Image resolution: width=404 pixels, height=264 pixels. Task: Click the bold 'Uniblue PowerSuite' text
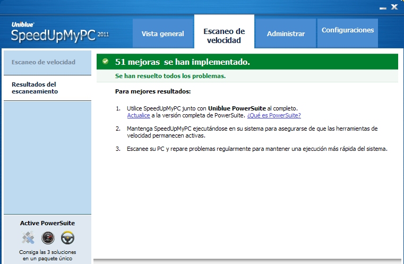[x=237, y=108]
